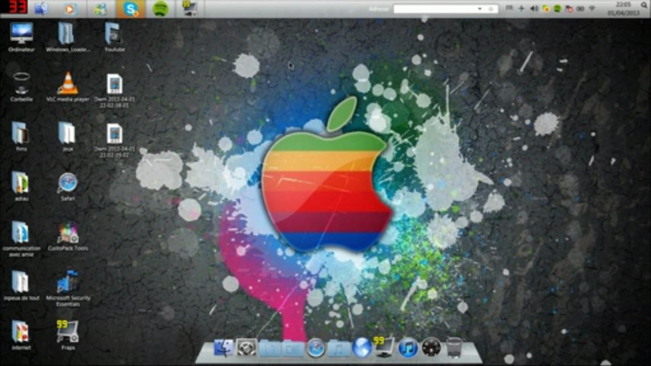
Task: Click the blue globe icon in the dock
Action: (362, 348)
